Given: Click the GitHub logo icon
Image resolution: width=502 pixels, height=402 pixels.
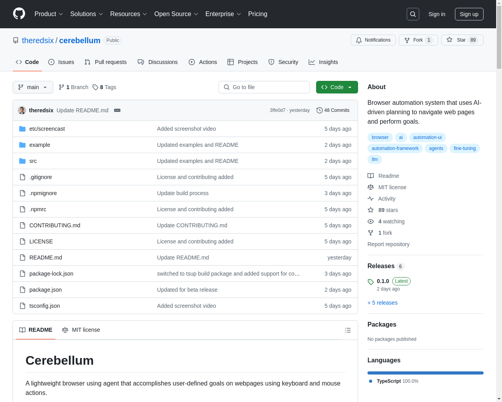Looking at the screenshot, I should (x=19, y=14).
